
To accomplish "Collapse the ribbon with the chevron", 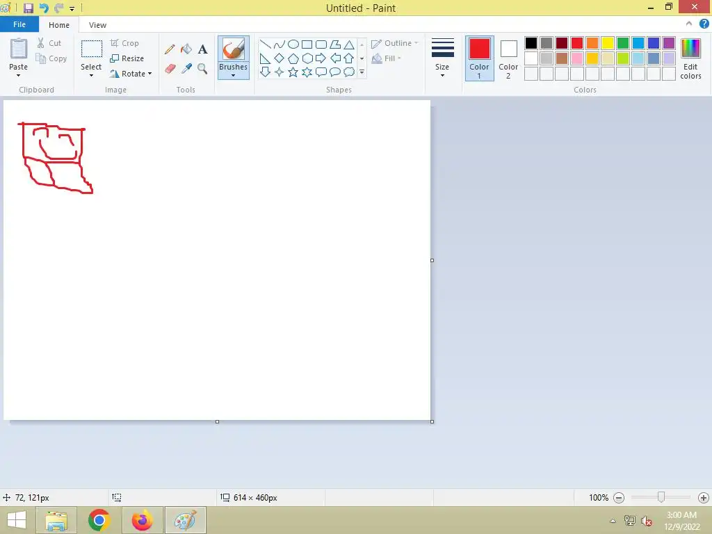I will pos(689,24).
